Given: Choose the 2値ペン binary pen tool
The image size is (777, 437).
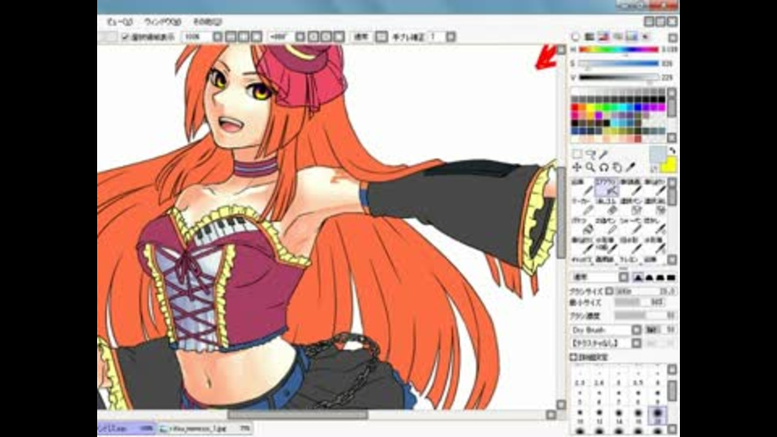Looking at the screenshot, I should click(606, 226).
